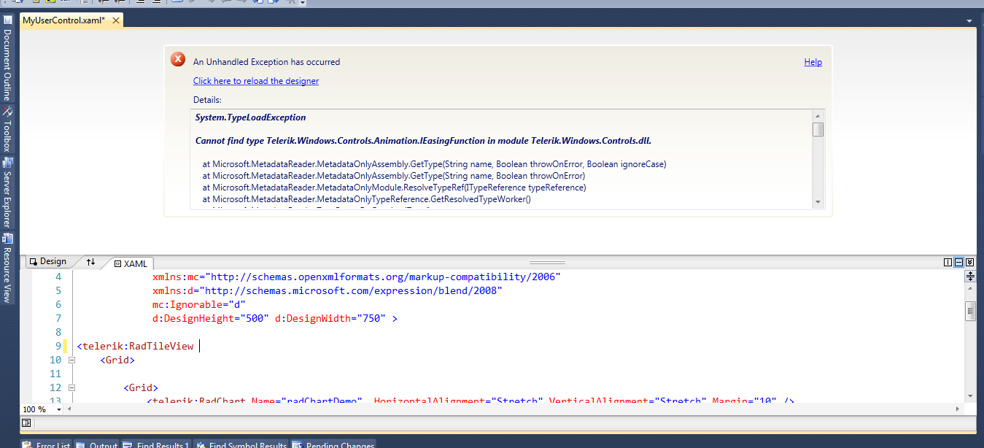Viewport: 984px width, 448px height.
Task: Click the 'ResolveTypeRef' stack trace line
Action: click(394, 188)
